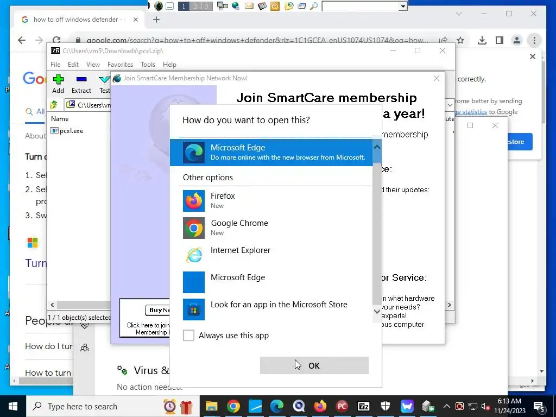Go up one folder in 7-Zip
The width and height of the screenshot is (556, 417).
coord(54,105)
